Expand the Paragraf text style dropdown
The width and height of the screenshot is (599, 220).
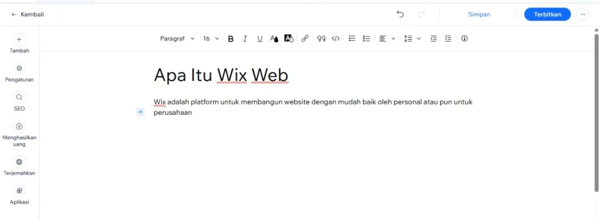pos(177,39)
